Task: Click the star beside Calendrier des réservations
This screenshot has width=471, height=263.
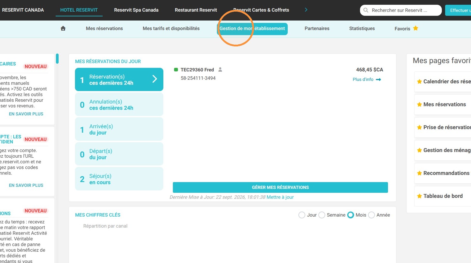Action: tap(420, 82)
